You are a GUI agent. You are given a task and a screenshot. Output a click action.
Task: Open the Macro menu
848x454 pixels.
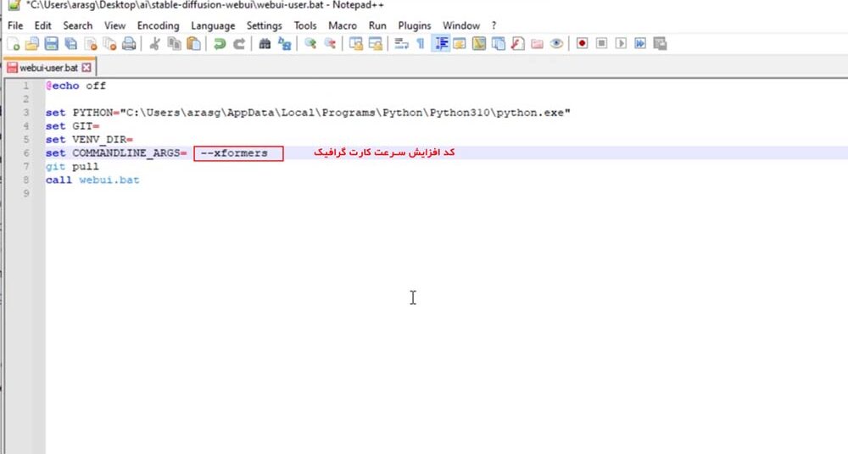[x=343, y=25]
